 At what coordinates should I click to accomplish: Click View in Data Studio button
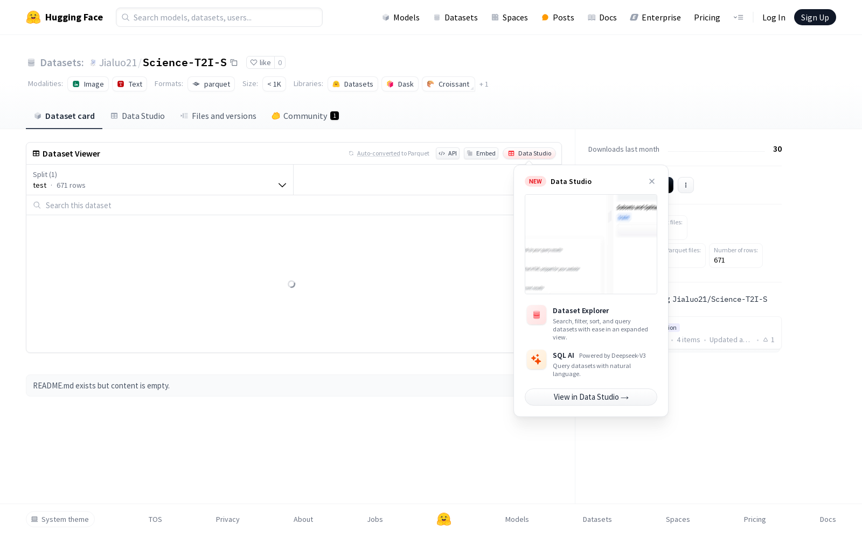(x=591, y=397)
